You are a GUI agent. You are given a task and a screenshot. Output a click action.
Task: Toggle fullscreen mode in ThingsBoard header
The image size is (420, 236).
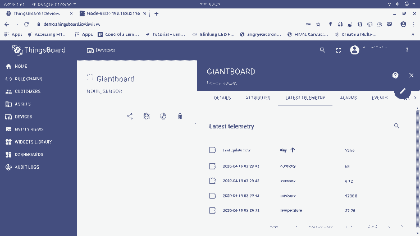coord(339,50)
